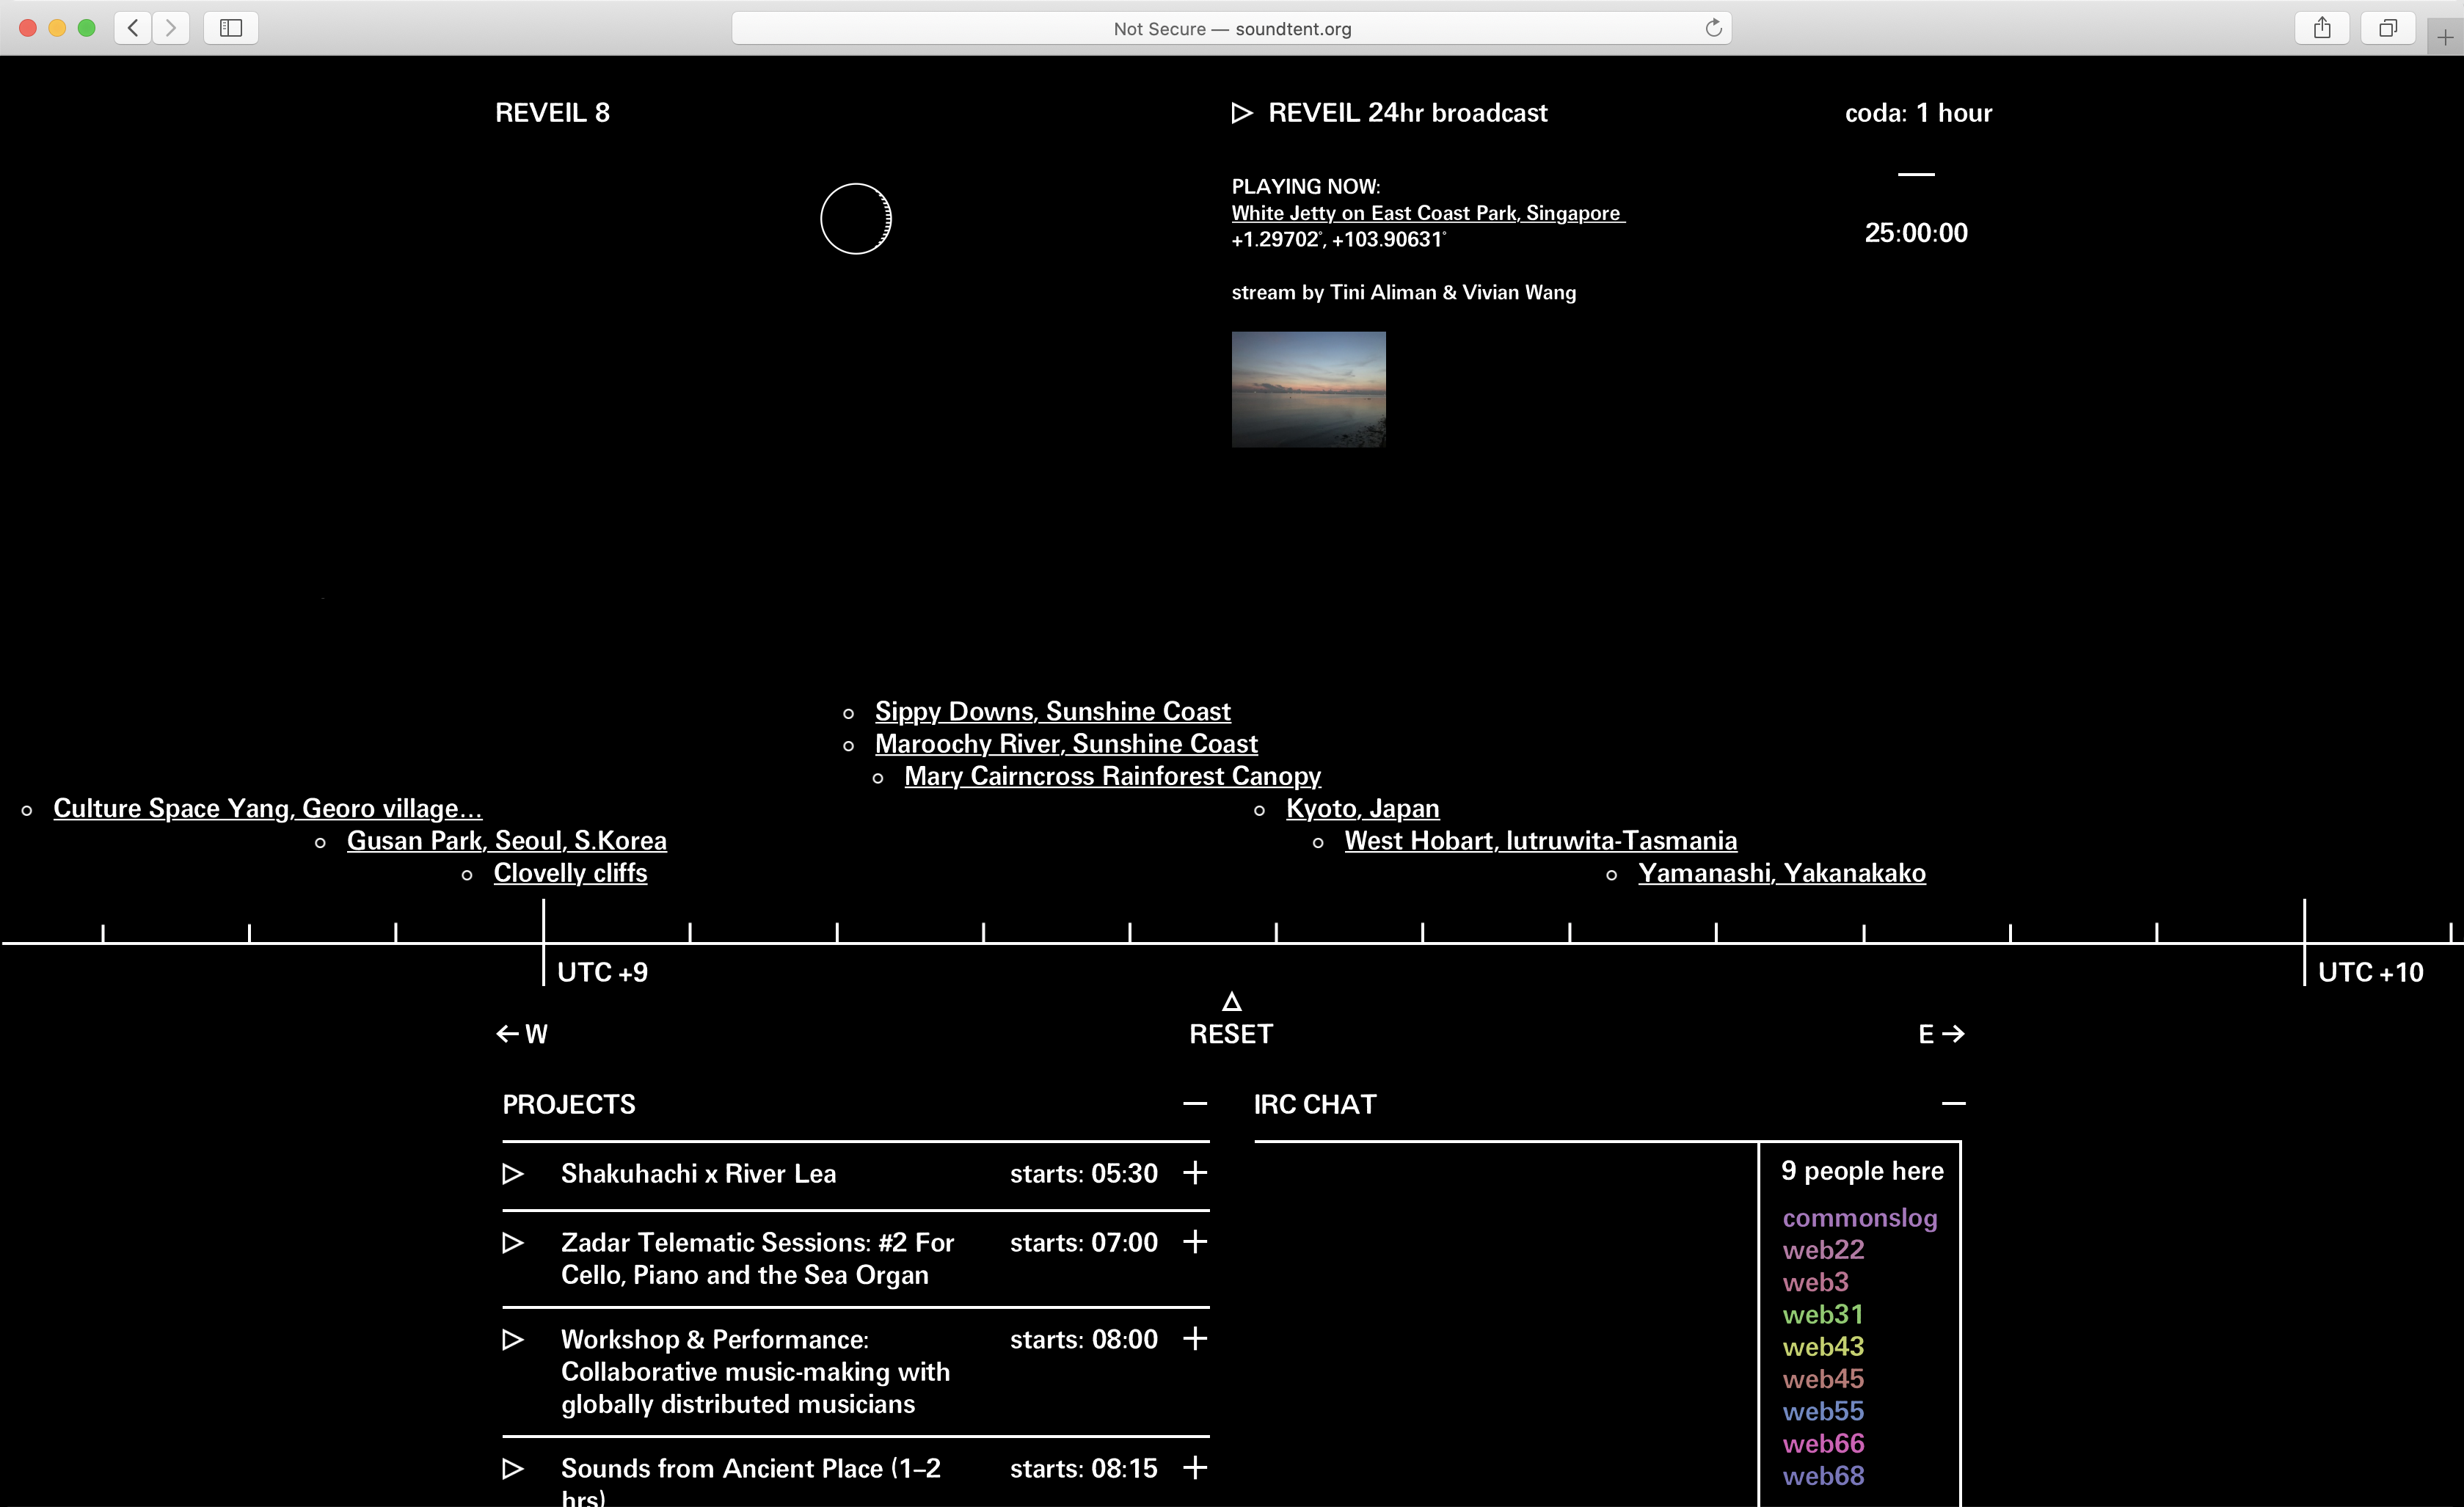2464x1507 pixels.
Task: Collapse the PROJECTS panel
Action: click(x=1195, y=1104)
